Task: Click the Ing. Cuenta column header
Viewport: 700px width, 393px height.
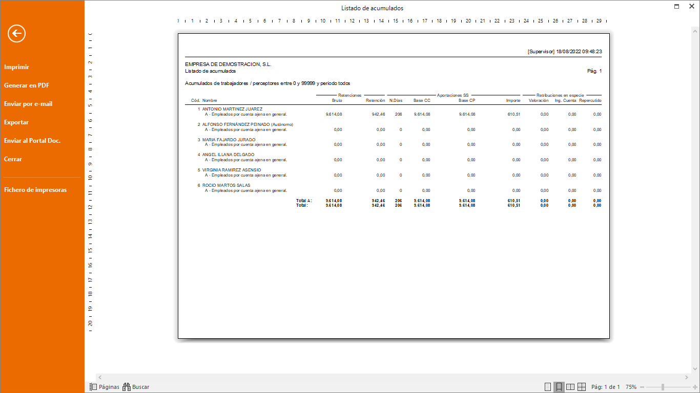Action: coord(565,100)
